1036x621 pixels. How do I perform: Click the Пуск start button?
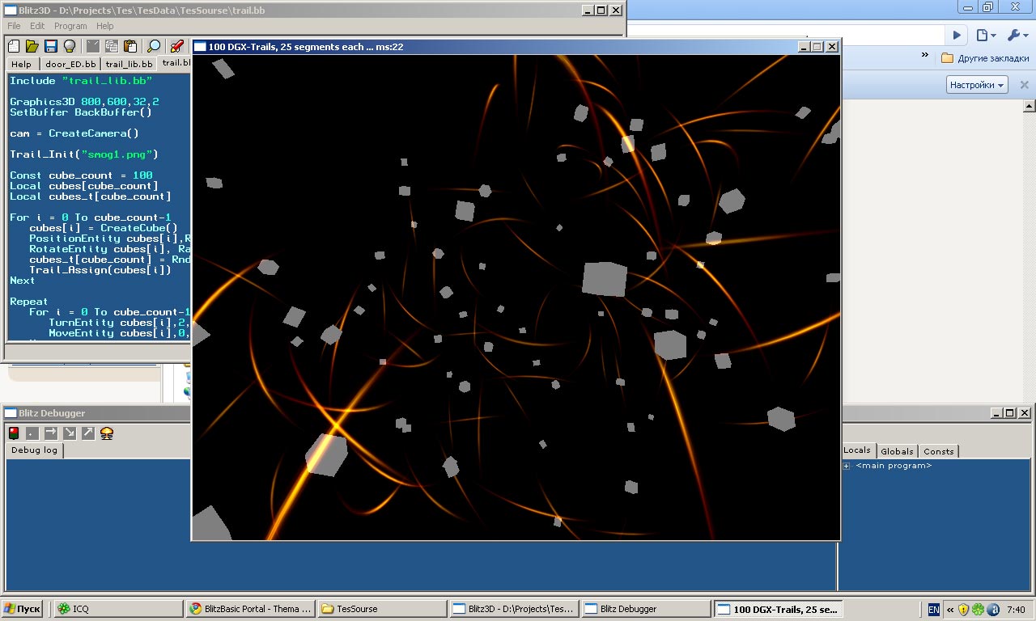(23, 609)
